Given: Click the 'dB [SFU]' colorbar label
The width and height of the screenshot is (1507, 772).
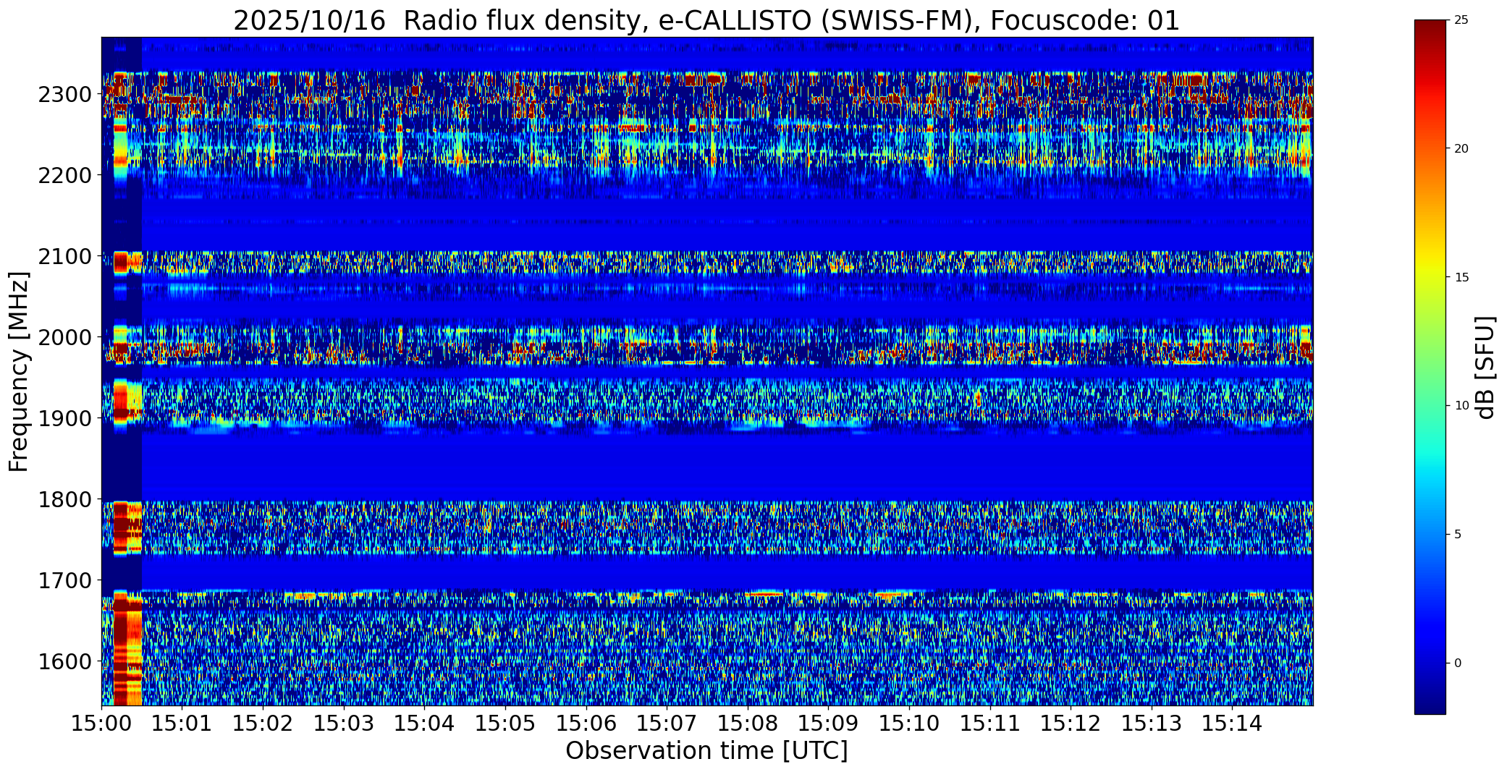Looking at the screenshot, I should coord(1485,367).
